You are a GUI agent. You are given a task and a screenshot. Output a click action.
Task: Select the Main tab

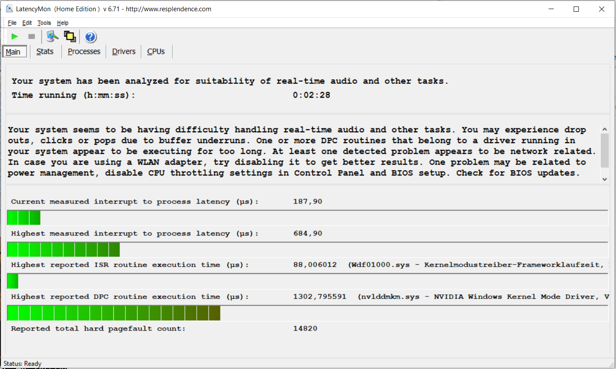[13, 52]
